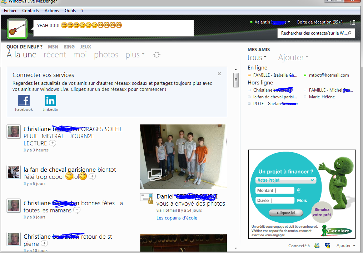Click the personal message box YEAH !!!!!!!
This screenshot has height=253, width=363.
[114, 28]
